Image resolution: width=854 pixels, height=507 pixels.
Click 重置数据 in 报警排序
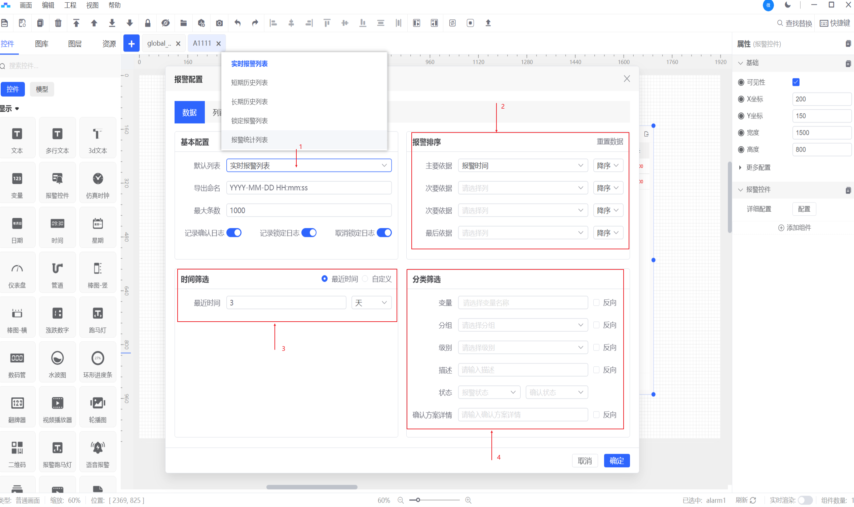tap(609, 141)
